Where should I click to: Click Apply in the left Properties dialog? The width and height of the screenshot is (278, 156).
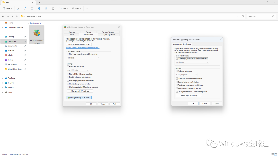[x=115, y=104]
